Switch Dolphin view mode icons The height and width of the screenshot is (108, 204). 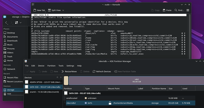pyautogui.click(x=17, y=23)
